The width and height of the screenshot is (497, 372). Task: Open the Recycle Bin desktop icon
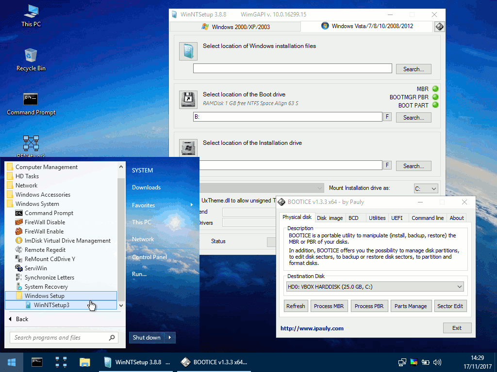point(31,60)
